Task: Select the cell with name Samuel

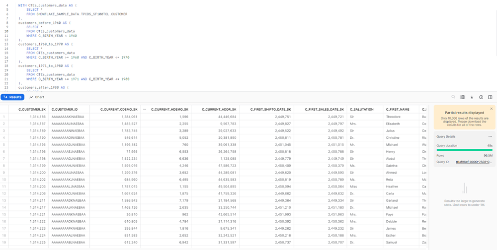Action: (401, 242)
